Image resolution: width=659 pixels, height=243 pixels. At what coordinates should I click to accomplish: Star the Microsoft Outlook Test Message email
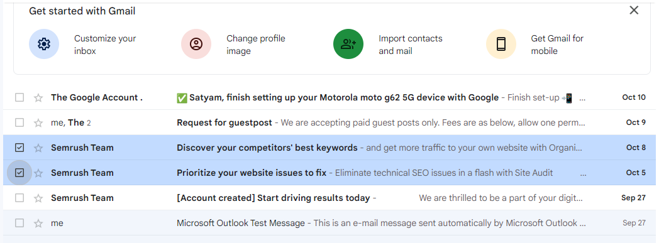point(38,224)
